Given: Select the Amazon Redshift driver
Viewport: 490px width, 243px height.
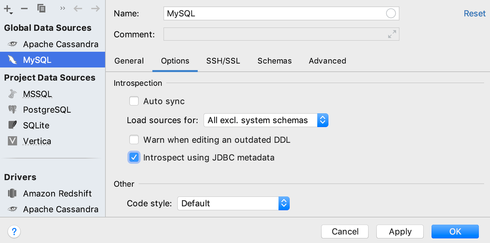Looking at the screenshot, I should [x=53, y=194].
